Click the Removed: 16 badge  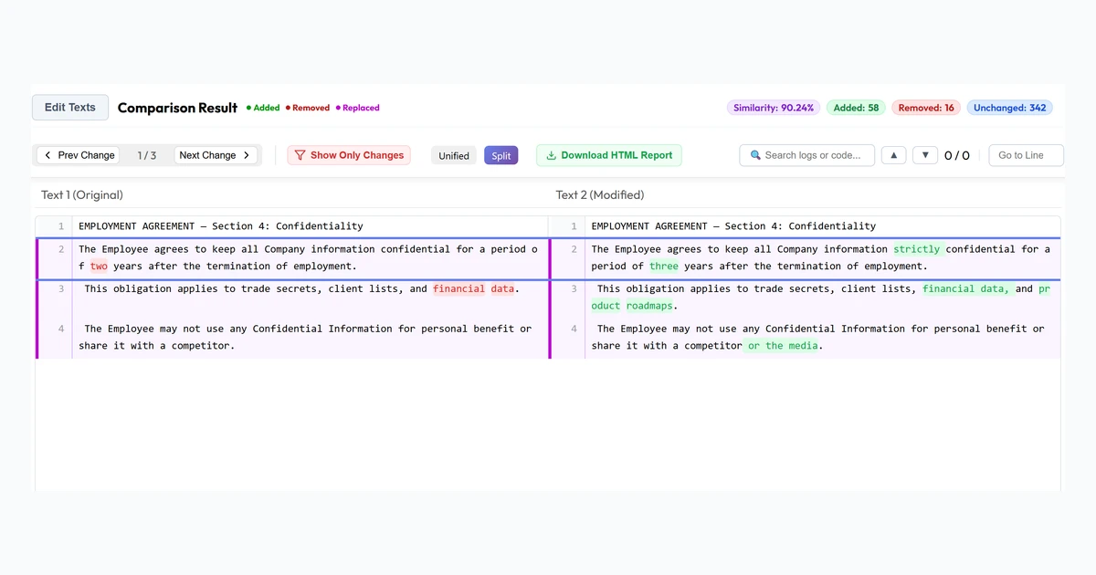(926, 108)
